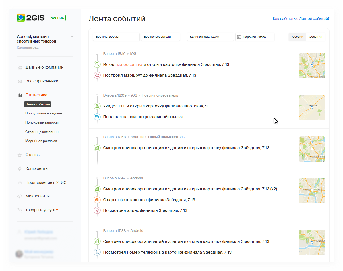Click the Посмотрел адрес филиала event text

tap(145, 210)
